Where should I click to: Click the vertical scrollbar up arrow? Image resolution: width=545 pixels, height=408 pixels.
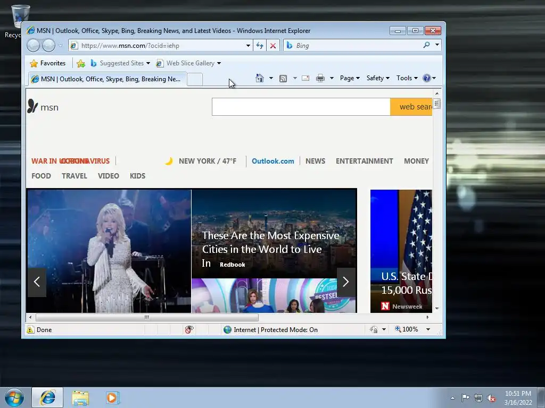tap(437, 93)
